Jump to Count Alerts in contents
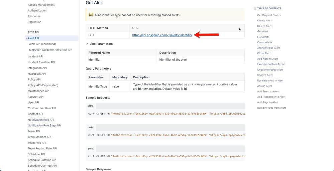The image size is (334, 171). (x=265, y=42)
